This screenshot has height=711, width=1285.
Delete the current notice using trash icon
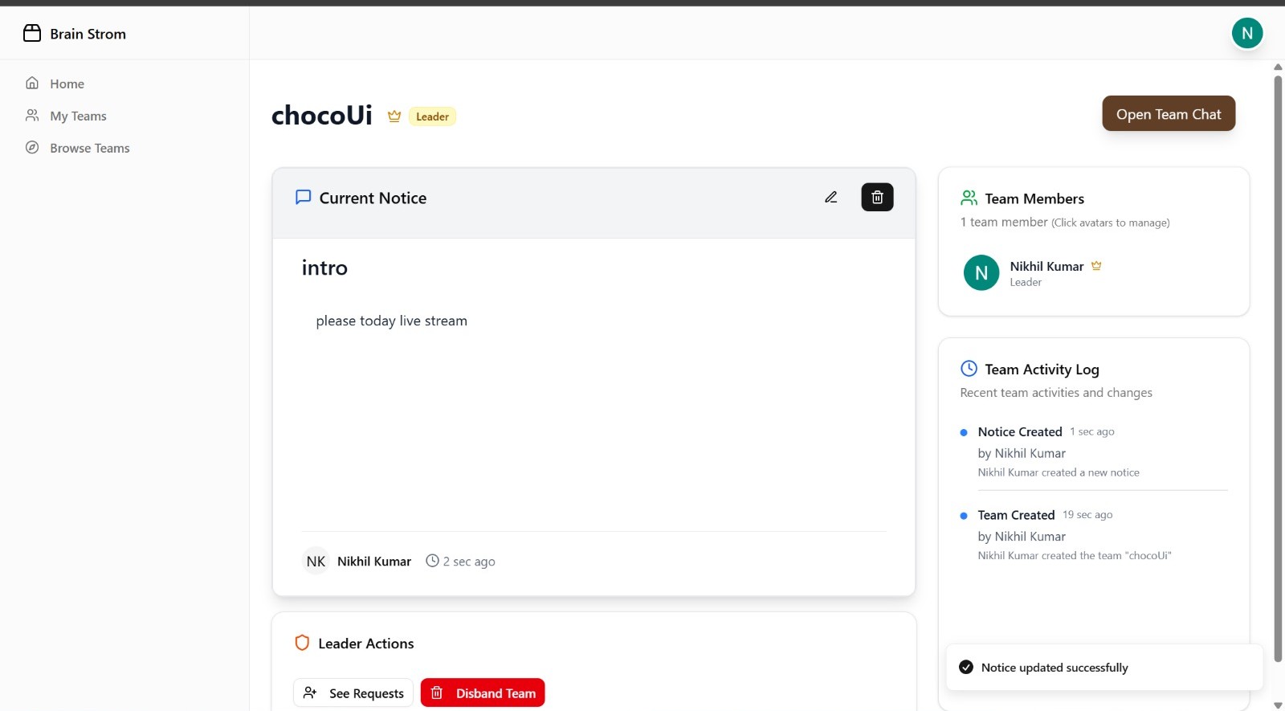[877, 198]
